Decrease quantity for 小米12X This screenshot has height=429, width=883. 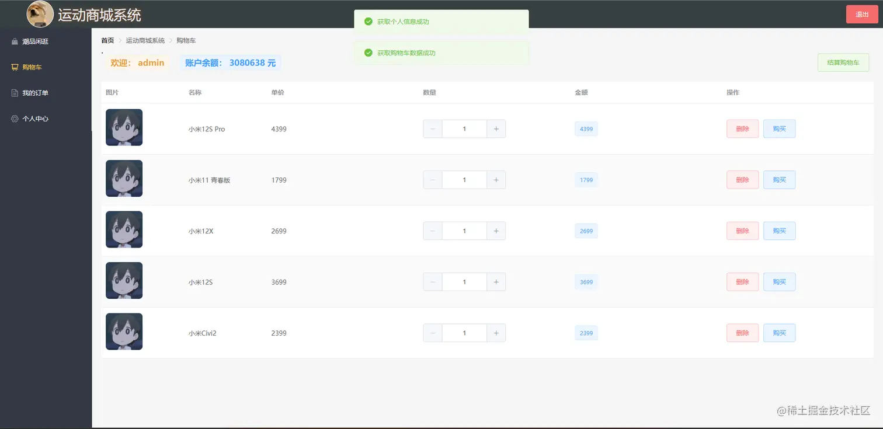tap(433, 231)
